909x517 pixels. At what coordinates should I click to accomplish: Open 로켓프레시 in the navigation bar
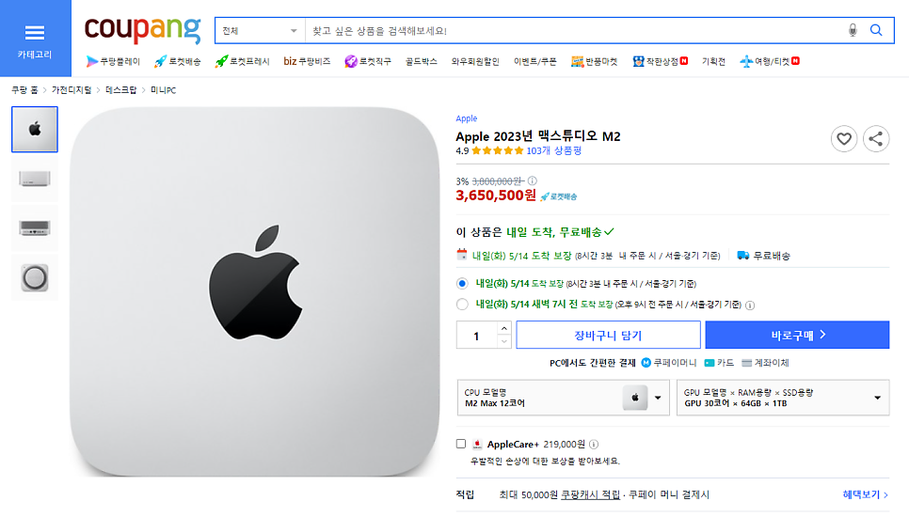243,61
